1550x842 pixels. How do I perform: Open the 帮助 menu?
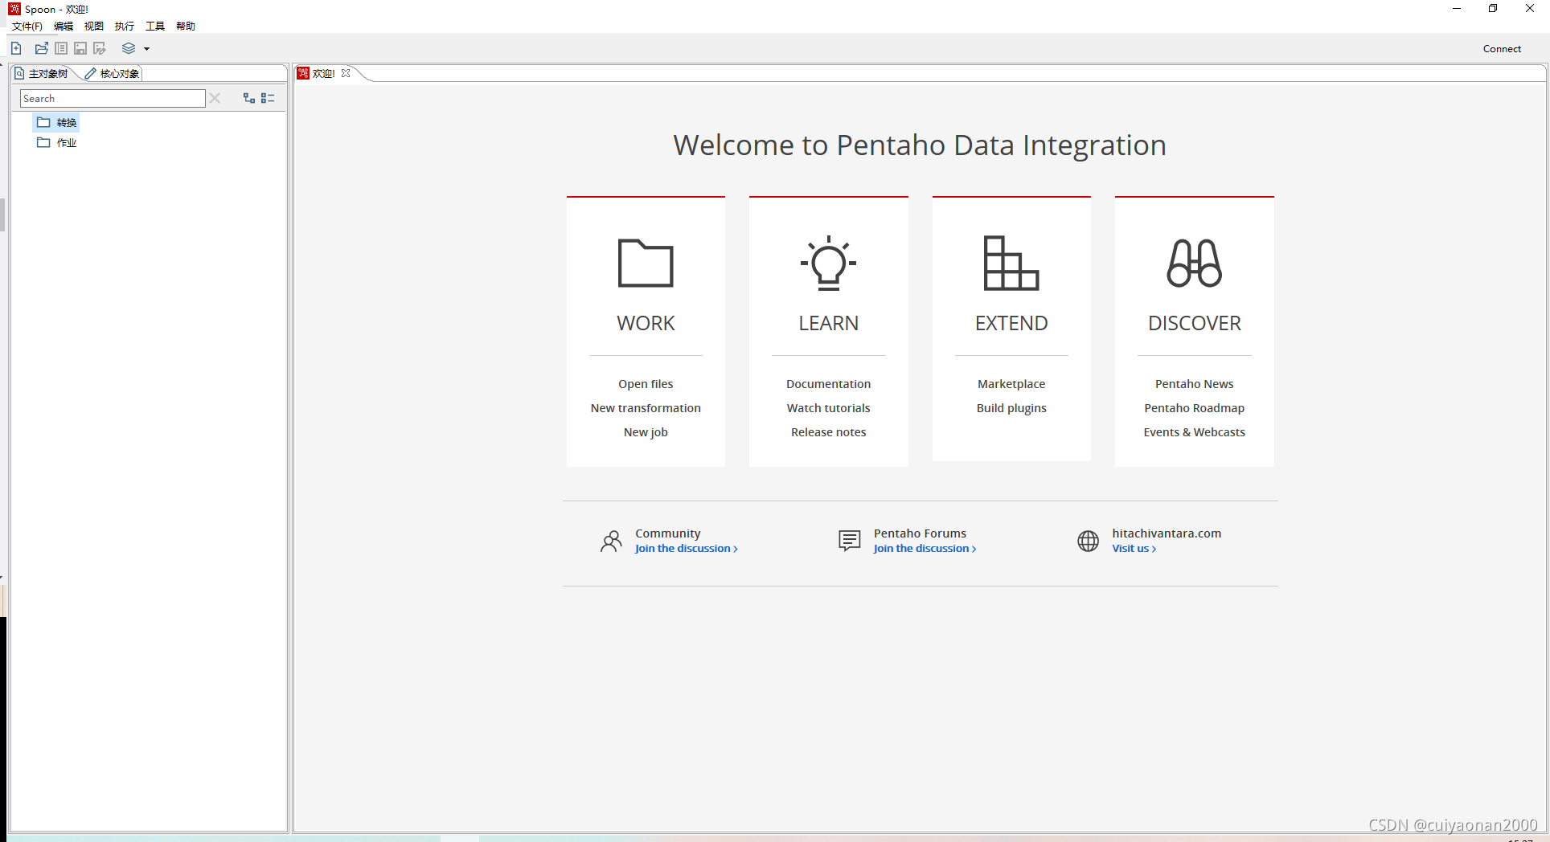coord(186,27)
